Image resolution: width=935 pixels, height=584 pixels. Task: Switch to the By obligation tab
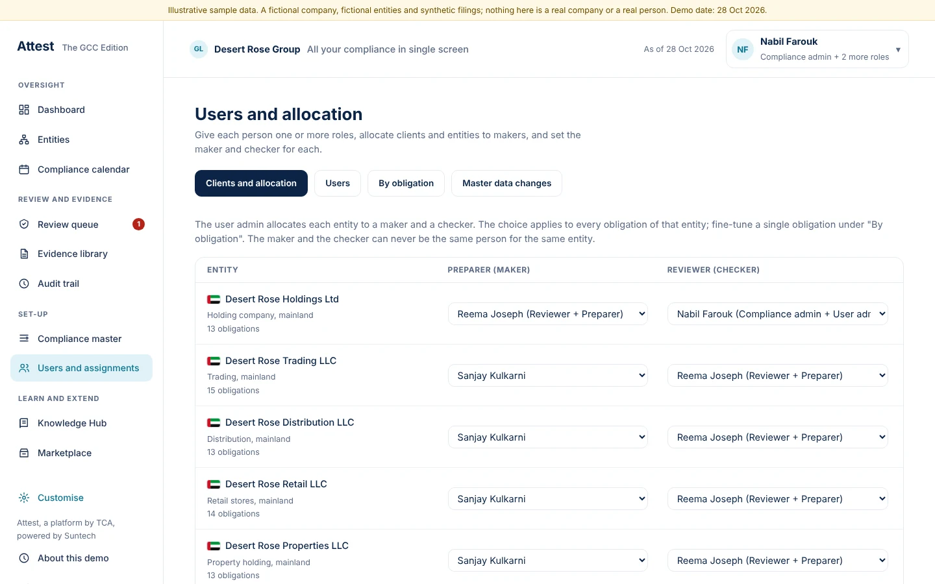coord(406,183)
